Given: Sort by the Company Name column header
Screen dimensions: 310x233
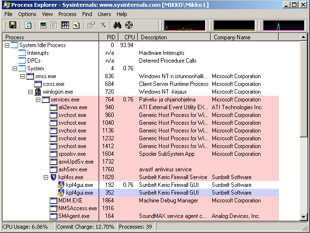Looking at the screenshot, I should coord(244,37).
